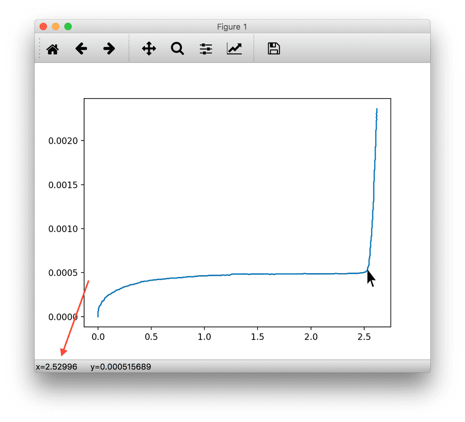The image size is (465, 422).
Task: Click the 0.0 x-axis tick label
Action: pos(98,336)
